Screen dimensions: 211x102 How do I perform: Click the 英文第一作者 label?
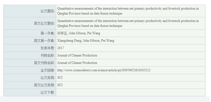click(x=45, y=41)
